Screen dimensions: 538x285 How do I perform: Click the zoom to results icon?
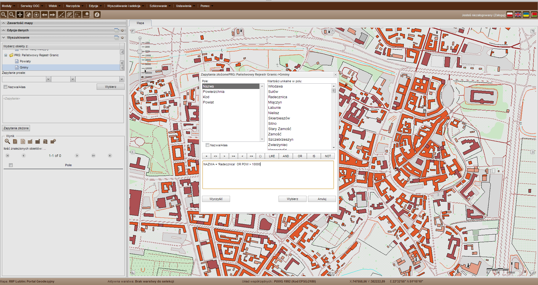pos(8,142)
